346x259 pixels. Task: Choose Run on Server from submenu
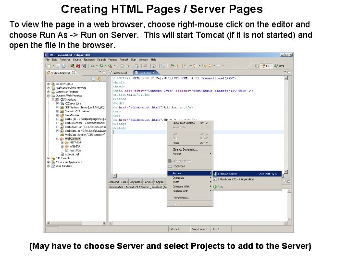coord(247,174)
